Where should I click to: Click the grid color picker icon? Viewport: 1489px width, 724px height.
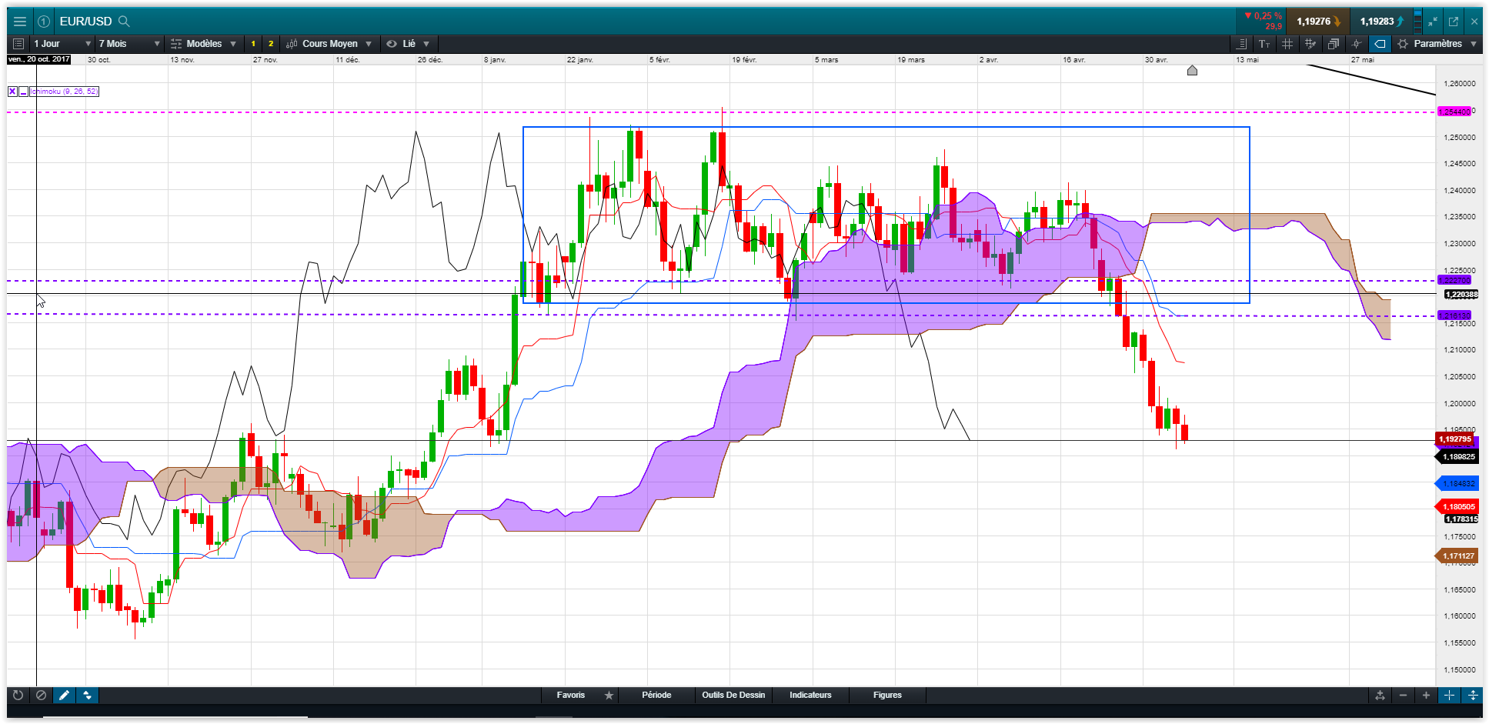pyautogui.click(x=1310, y=44)
